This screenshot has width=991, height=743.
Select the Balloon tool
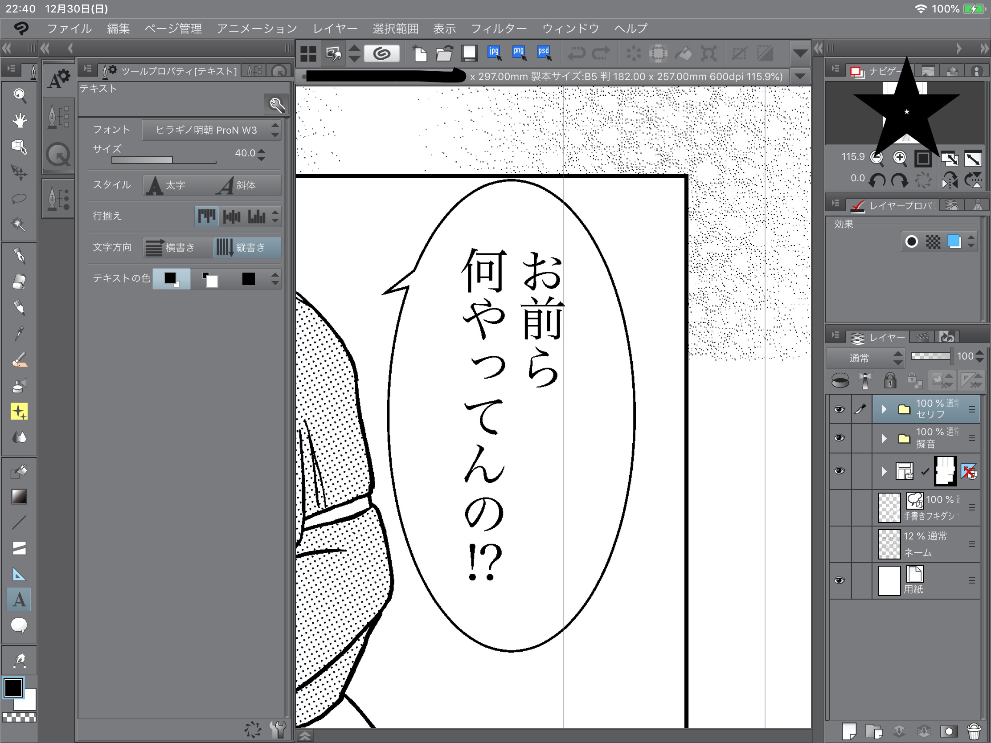tap(19, 625)
